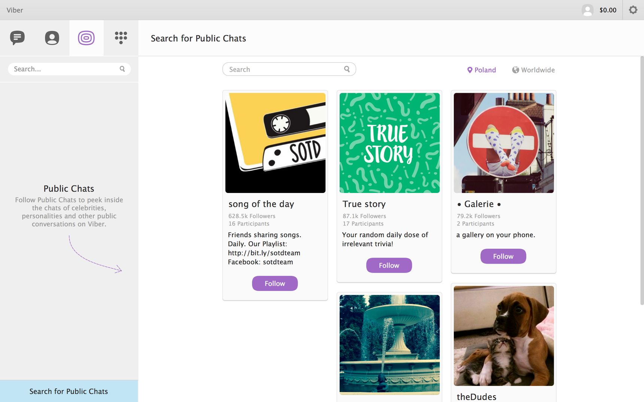This screenshot has height=402, width=644.
Task: Open the Chats tab icon
Action: pyautogui.click(x=17, y=38)
